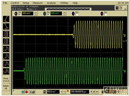Click the printer icon
Screen dimensions: 129x96
pos(34,92)
